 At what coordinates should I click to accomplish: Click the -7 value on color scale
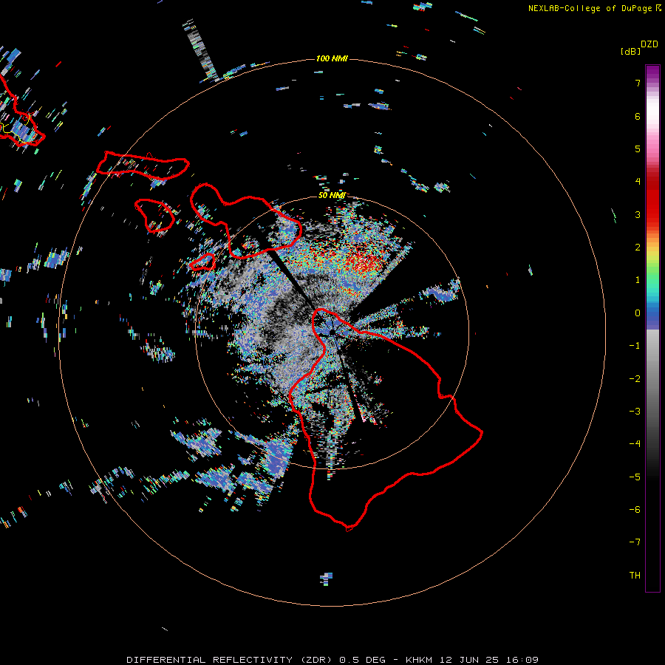635,542
